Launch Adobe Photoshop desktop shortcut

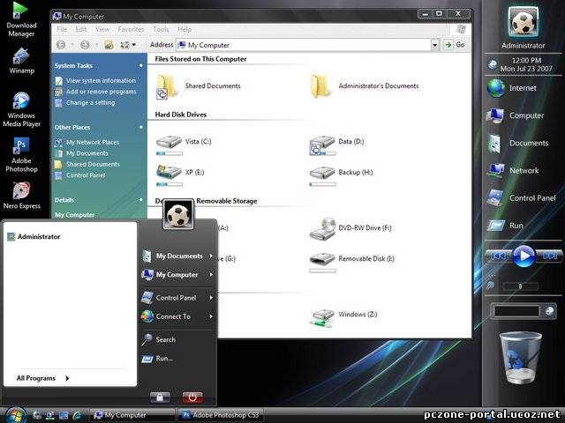pyautogui.click(x=21, y=155)
